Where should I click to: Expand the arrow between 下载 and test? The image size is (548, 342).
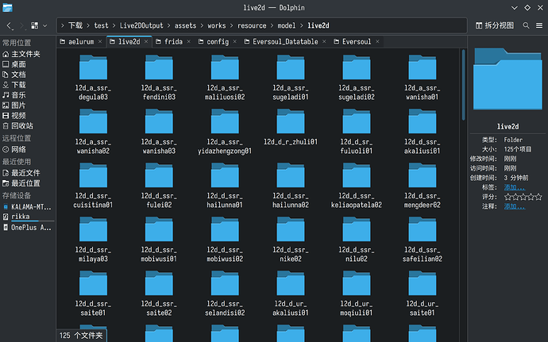point(88,25)
